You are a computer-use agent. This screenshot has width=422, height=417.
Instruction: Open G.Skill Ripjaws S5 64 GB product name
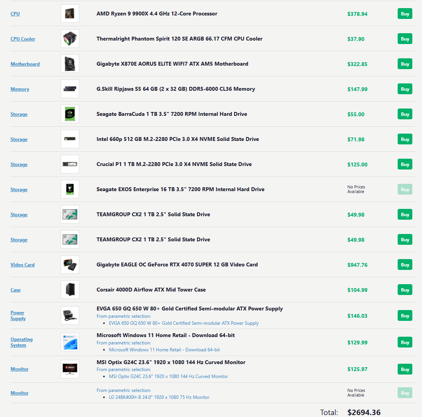[x=176, y=89]
